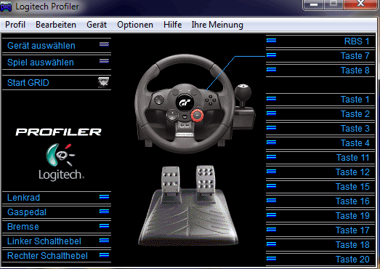Click the Taste 3 label
This screenshot has height=269, width=380.
[355, 129]
